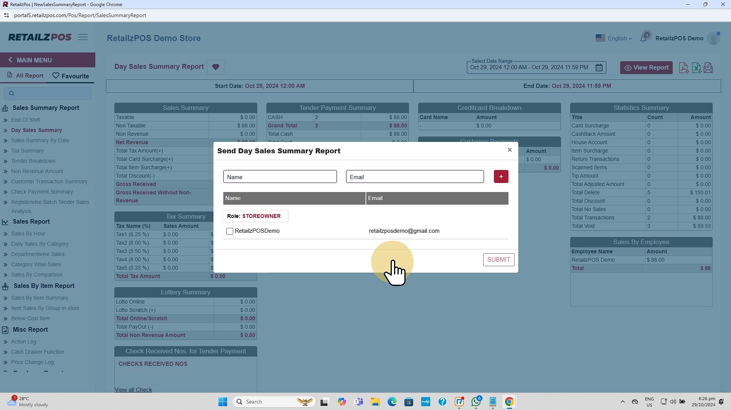Export report as Excel icon
The image size is (731, 410).
click(x=696, y=68)
